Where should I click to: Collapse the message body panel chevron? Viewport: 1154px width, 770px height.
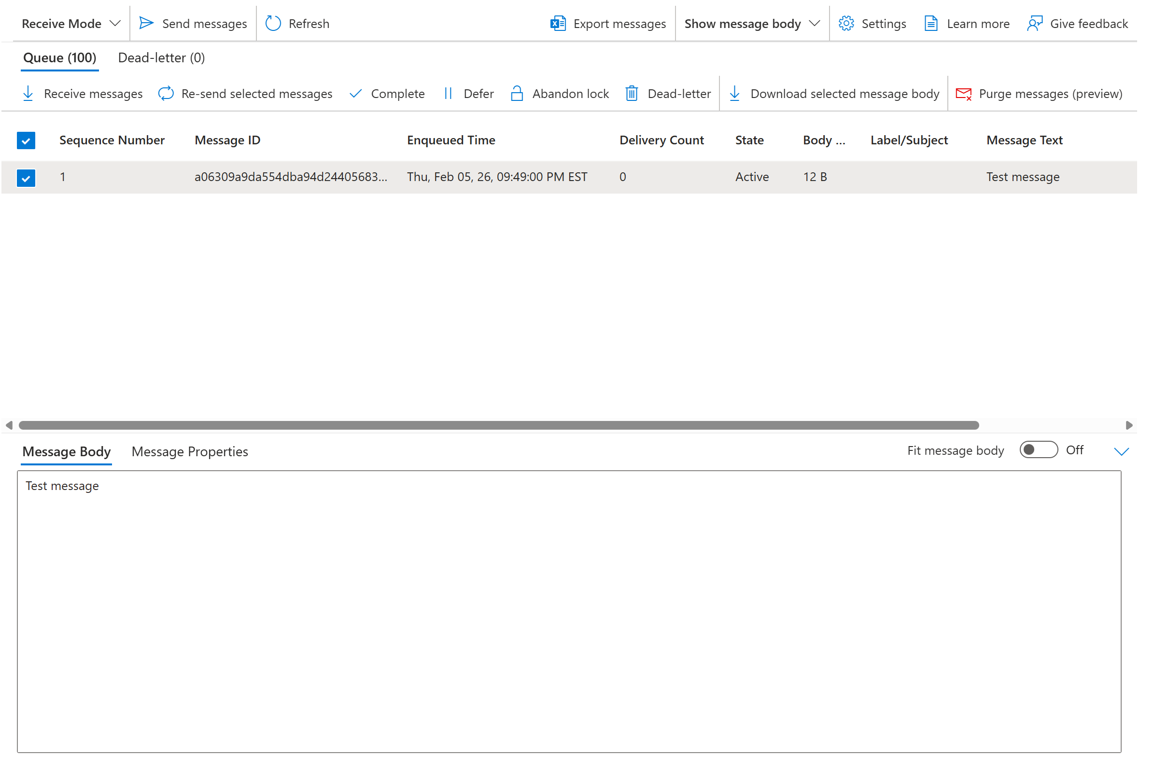click(x=1122, y=451)
